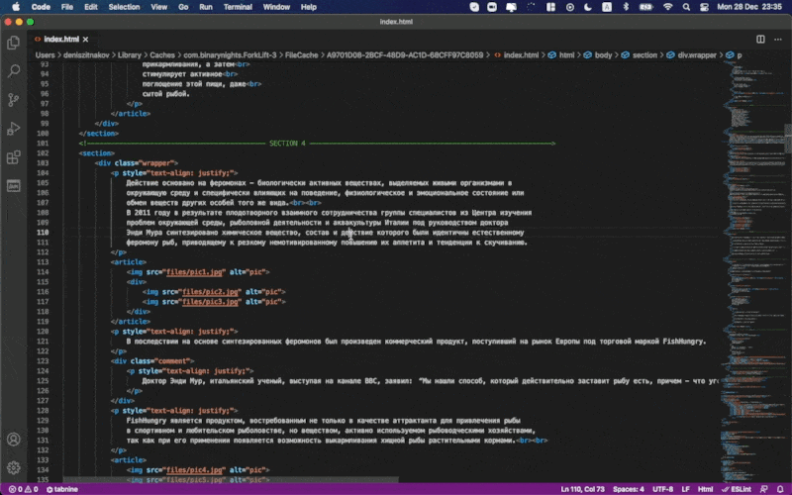Viewport: 792px width, 495px height.
Task: Click the Do Not Disturb moon icon
Action: pyautogui.click(x=588, y=7)
